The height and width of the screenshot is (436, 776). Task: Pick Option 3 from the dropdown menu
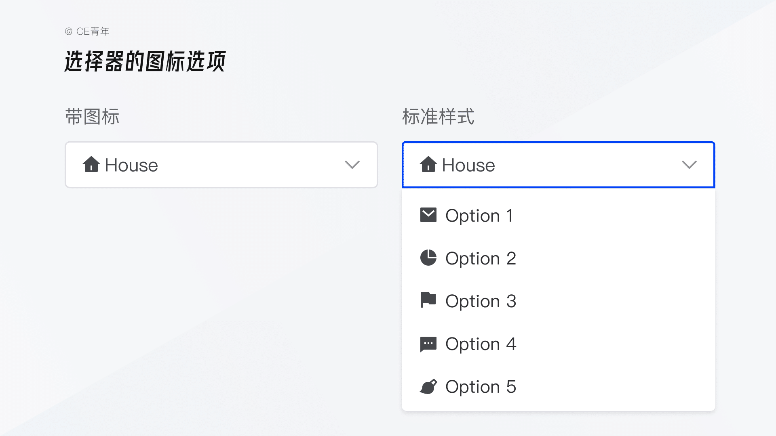481,301
